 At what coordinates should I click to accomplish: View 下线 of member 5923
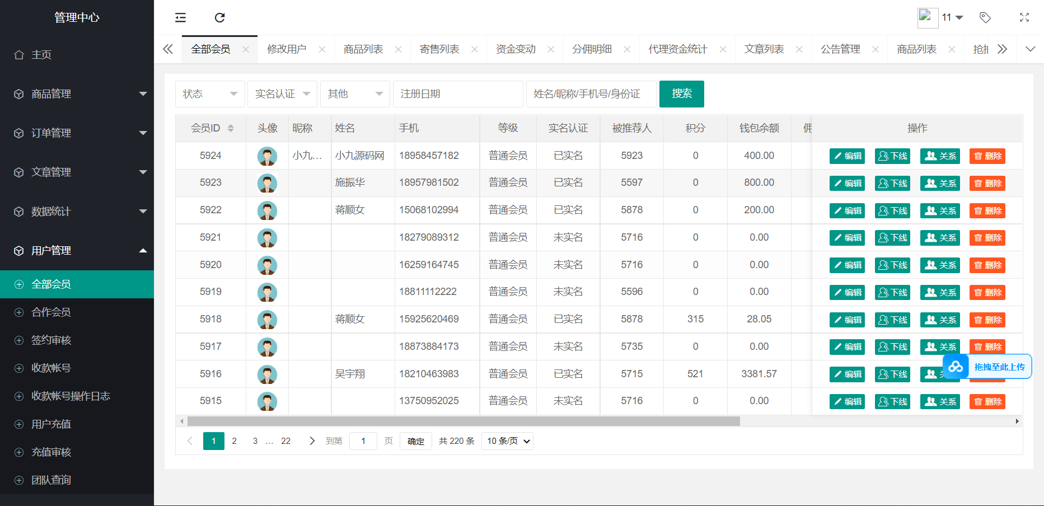pyautogui.click(x=892, y=184)
